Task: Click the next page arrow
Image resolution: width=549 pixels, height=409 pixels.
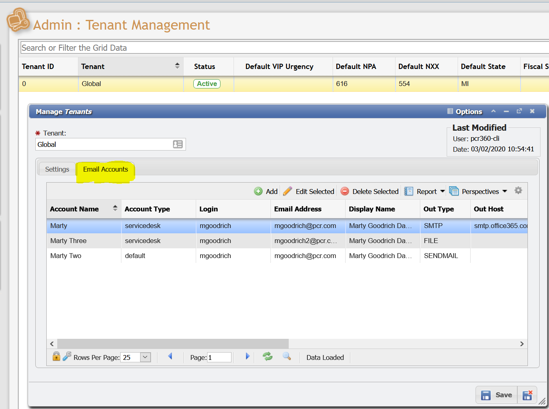Action: (x=247, y=357)
